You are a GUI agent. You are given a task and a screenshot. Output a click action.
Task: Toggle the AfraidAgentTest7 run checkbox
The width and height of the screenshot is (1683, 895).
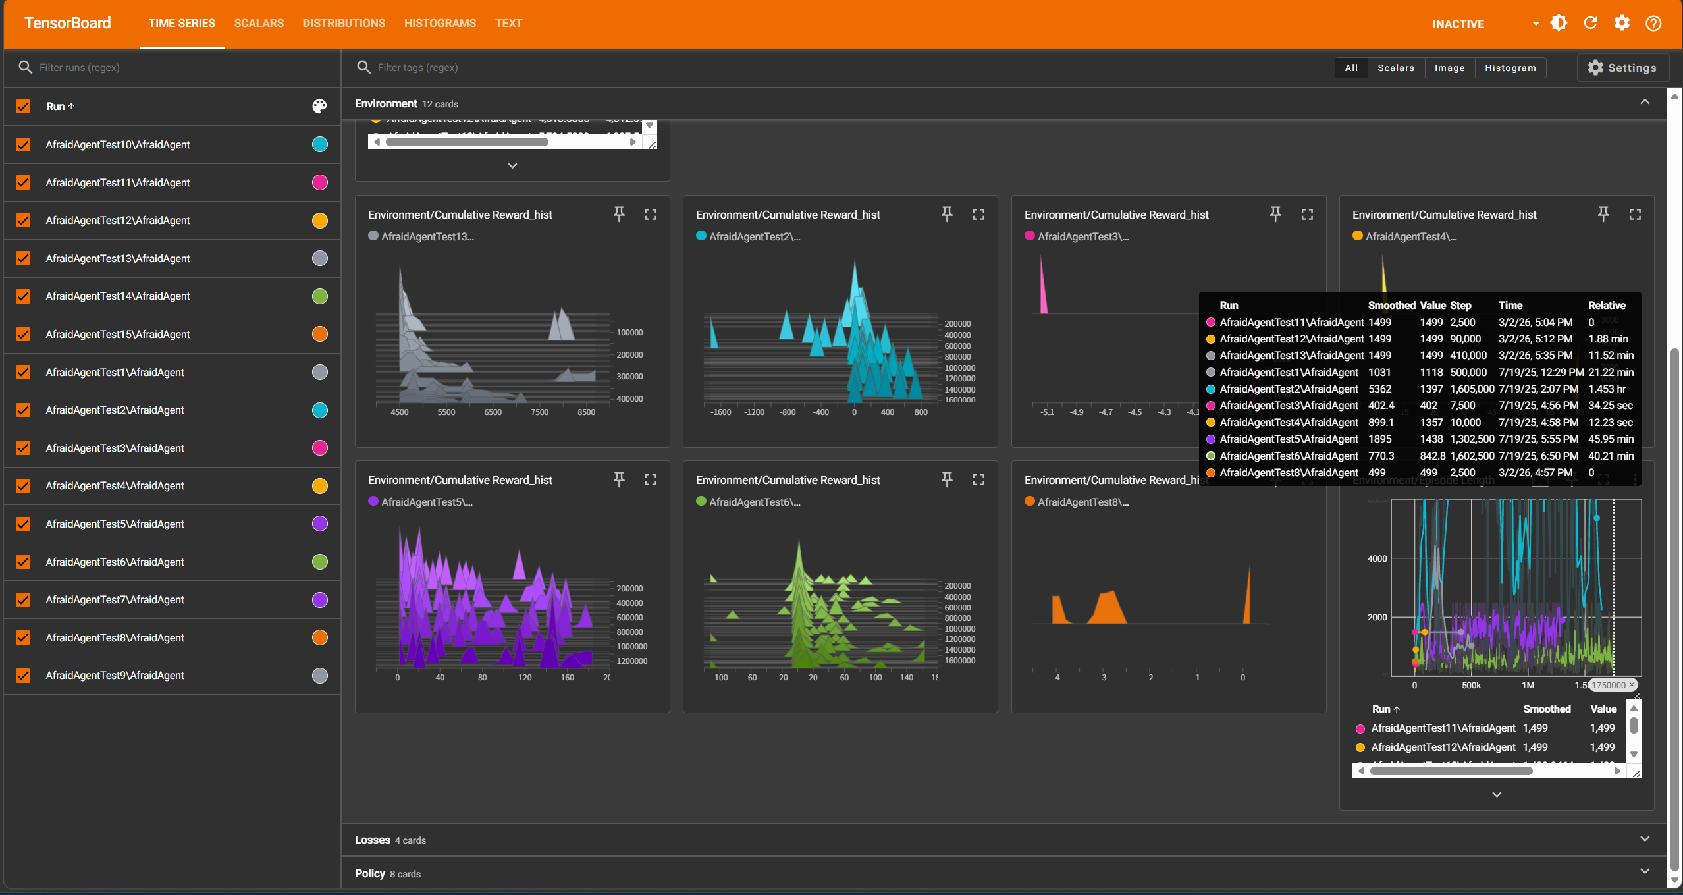tap(23, 599)
